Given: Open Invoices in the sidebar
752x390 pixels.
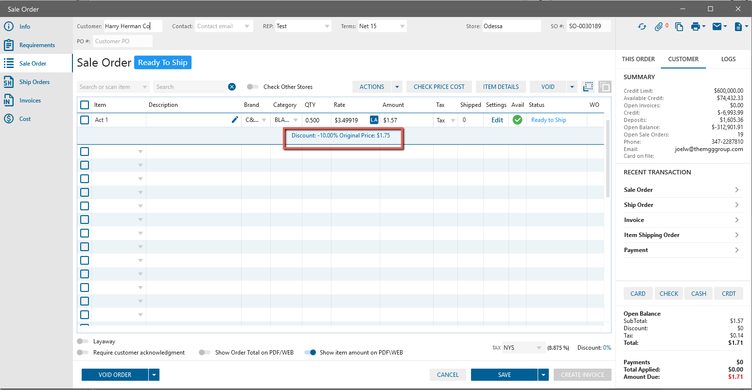Looking at the screenshot, I should 30,101.
